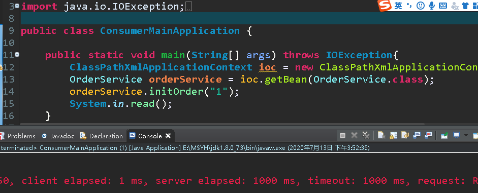Click the horizontal scrollbar of the editor
Image resolution: width=478 pixels, height=193 pixels.
(222, 124)
